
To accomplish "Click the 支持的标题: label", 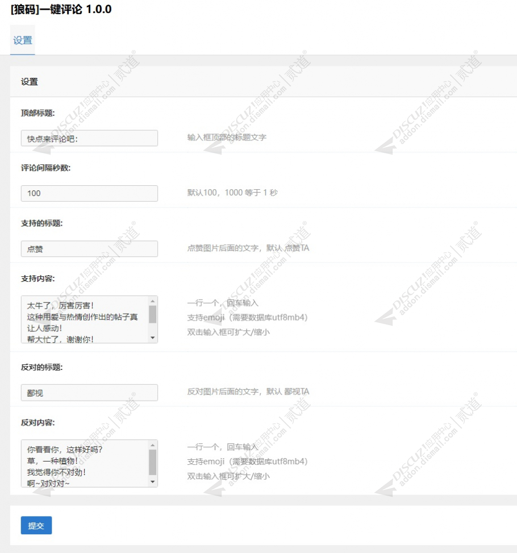I will click(41, 223).
